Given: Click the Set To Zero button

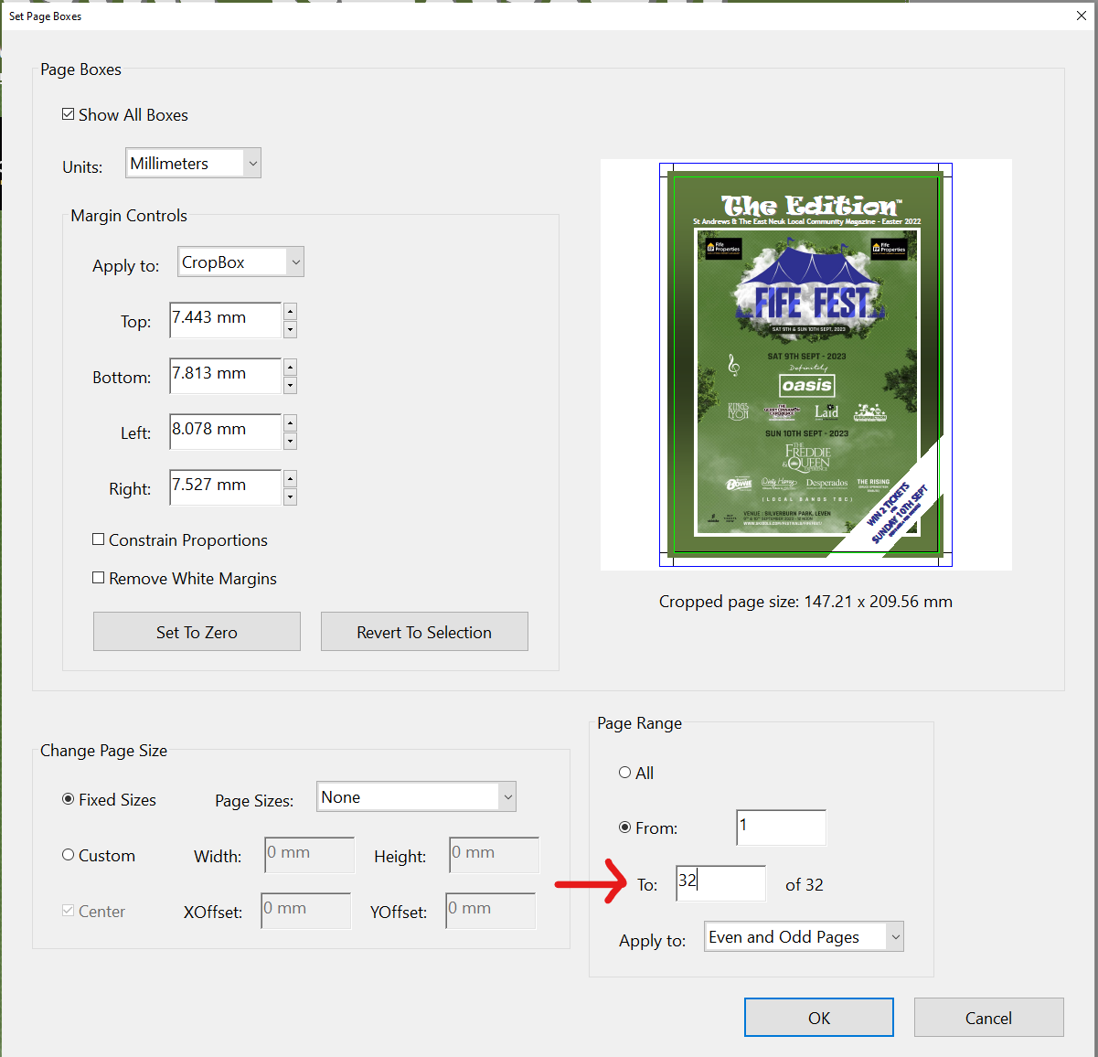Looking at the screenshot, I should click(197, 632).
